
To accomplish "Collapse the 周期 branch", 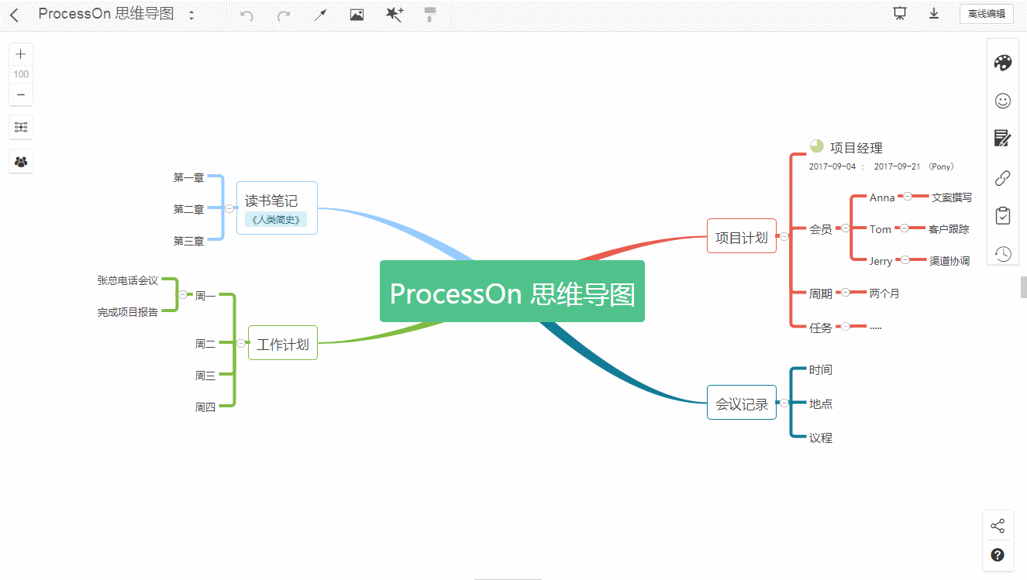I will [846, 292].
